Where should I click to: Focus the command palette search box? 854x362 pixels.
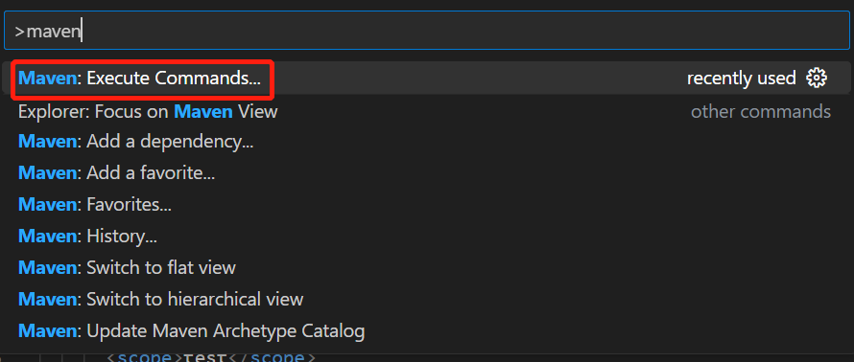(x=427, y=31)
